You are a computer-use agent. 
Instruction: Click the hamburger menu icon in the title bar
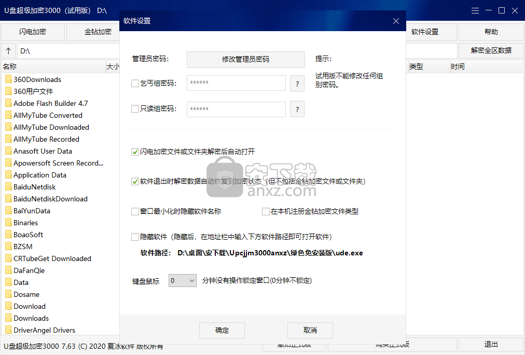(x=475, y=10)
